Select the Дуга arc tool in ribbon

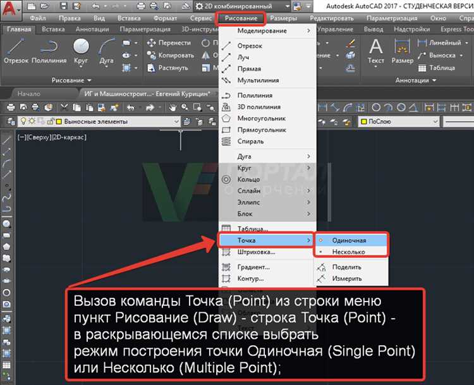tap(107, 51)
